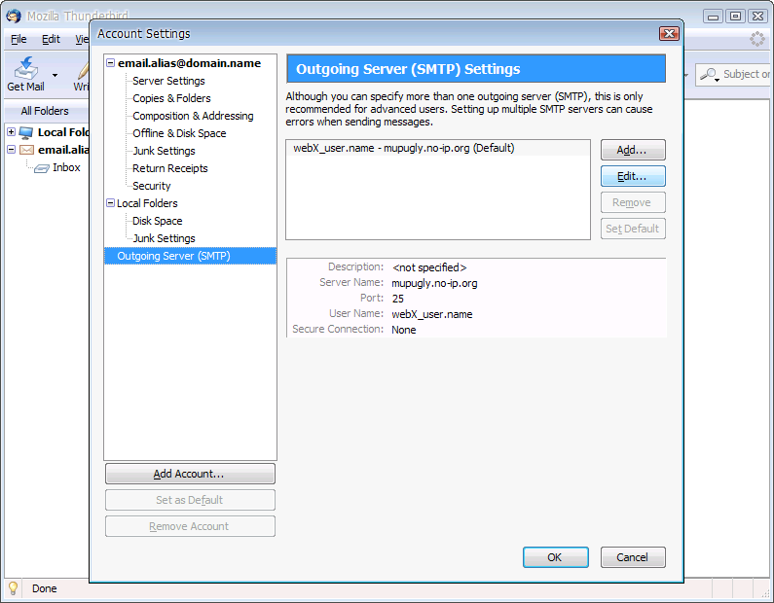Go to Return Receipts settings
Screen dimensions: 774x603
(170, 168)
